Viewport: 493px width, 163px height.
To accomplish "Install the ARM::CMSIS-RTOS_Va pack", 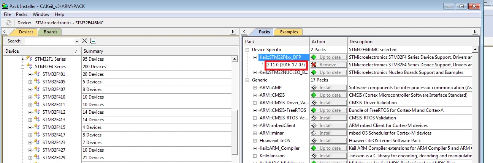I will coord(328,118).
